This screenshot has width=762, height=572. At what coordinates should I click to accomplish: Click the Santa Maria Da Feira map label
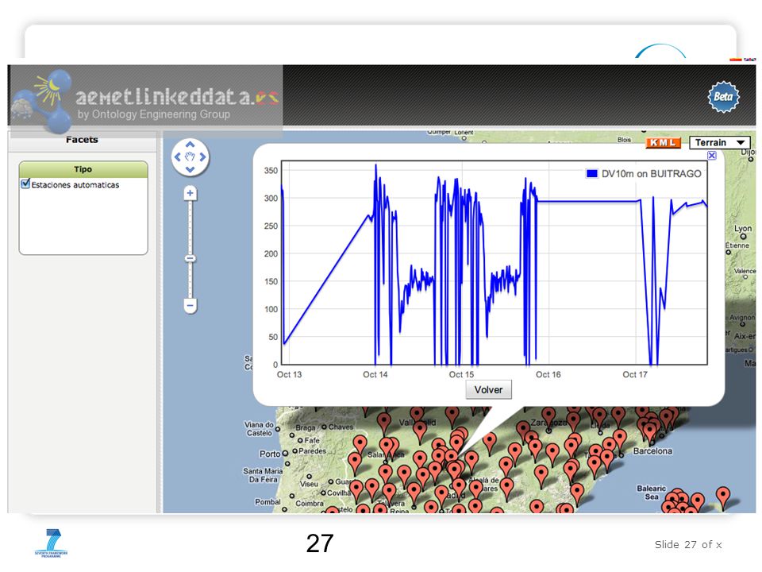click(263, 475)
